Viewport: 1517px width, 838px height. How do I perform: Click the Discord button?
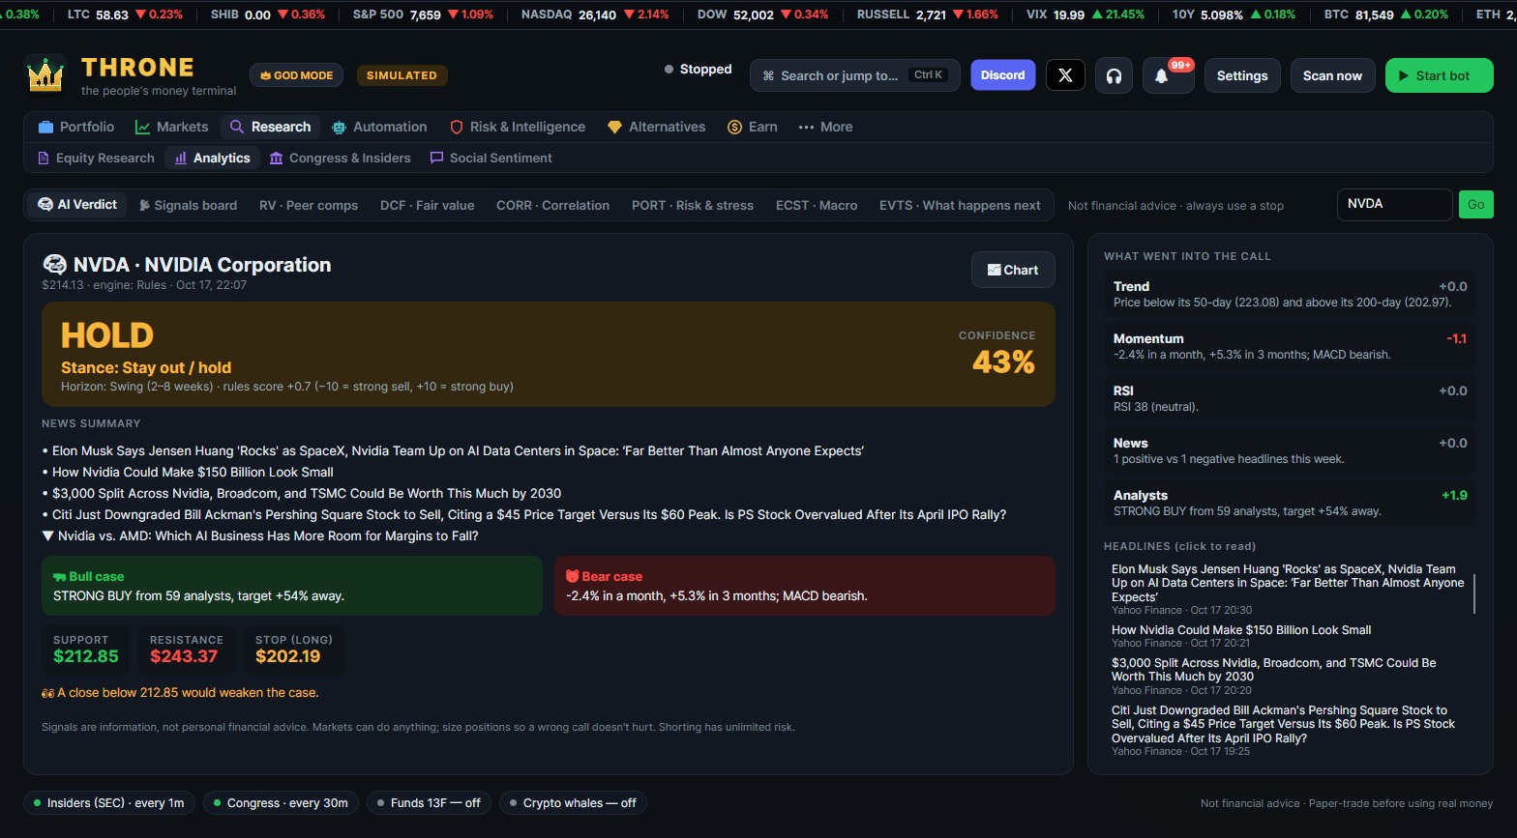click(x=1003, y=75)
